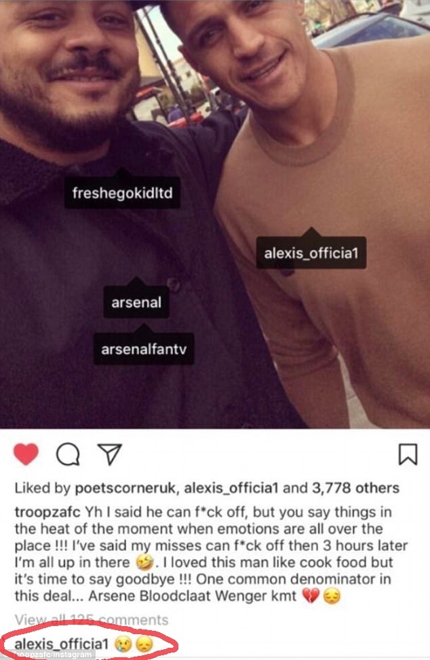Open alexis_officia1 commenter username
Viewport: 430px width, 660px height.
61,644
